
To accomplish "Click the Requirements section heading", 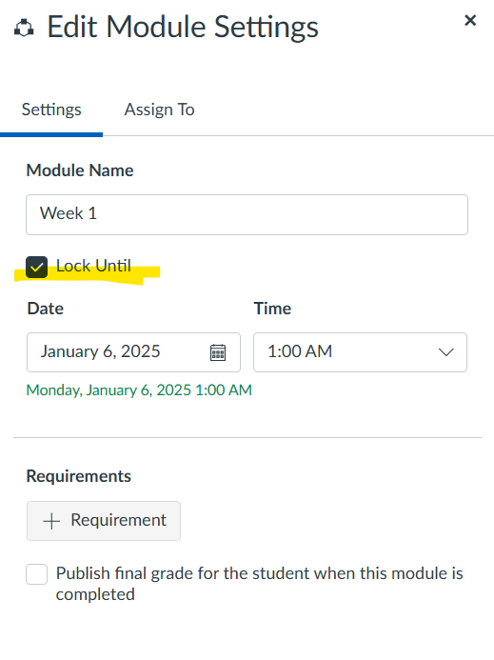I will [x=79, y=476].
